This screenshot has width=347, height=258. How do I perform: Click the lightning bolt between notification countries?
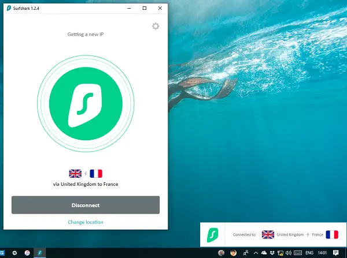pyautogui.click(x=308, y=234)
